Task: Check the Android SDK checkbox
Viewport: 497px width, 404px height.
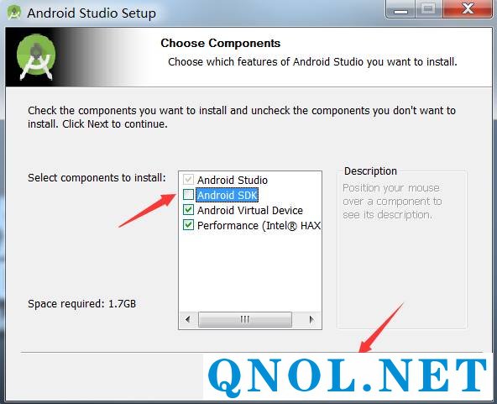Action: point(188,194)
